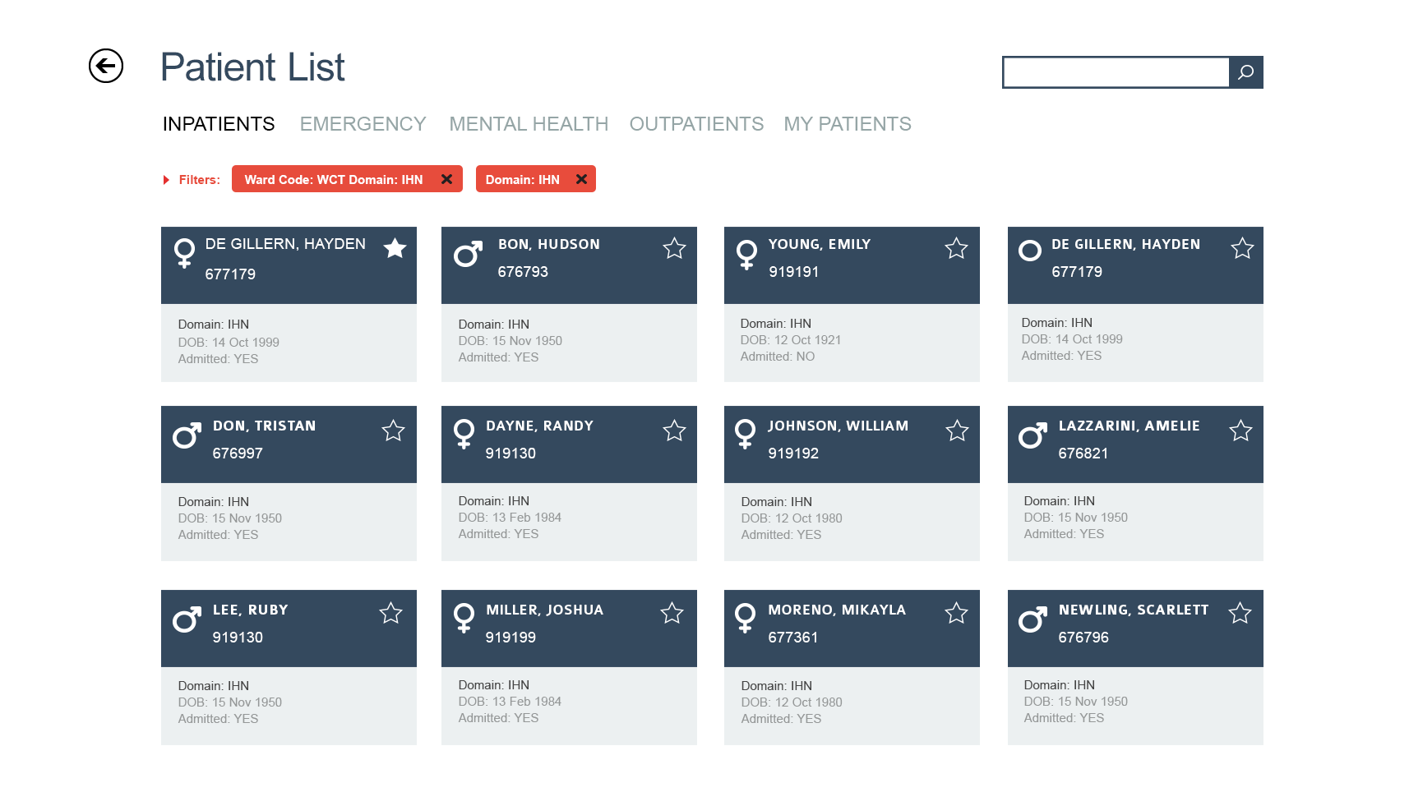Open the Mental Health tab

click(x=529, y=124)
